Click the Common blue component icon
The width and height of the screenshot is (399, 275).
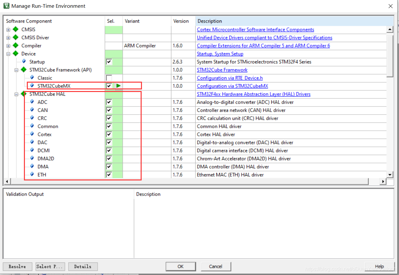pos(32,126)
